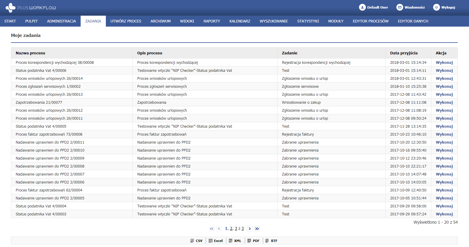Screen dimensions: 469x247
Task: Export the task list as CSV
Action: pos(196,241)
